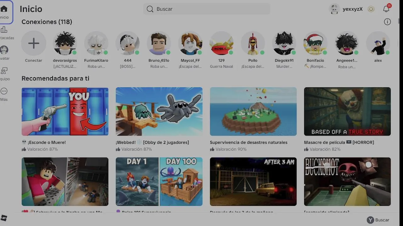Image resolution: width=403 pixels, height=226 pixels.
Task: Open friend avatar named 444
Action: tap(128, 43)
